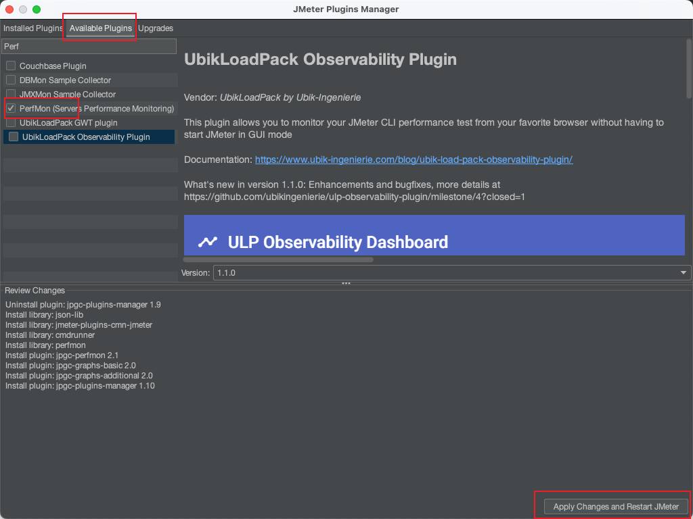Maximize the JMeter Plugins Manager window
The width and height of the screenshot is (693, 519).
(37, 9)
